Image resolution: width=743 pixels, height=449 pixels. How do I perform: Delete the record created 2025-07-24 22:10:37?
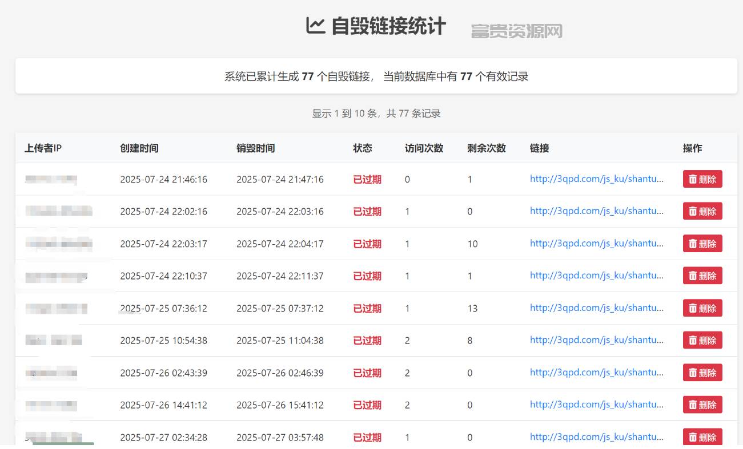pos(702,276)
